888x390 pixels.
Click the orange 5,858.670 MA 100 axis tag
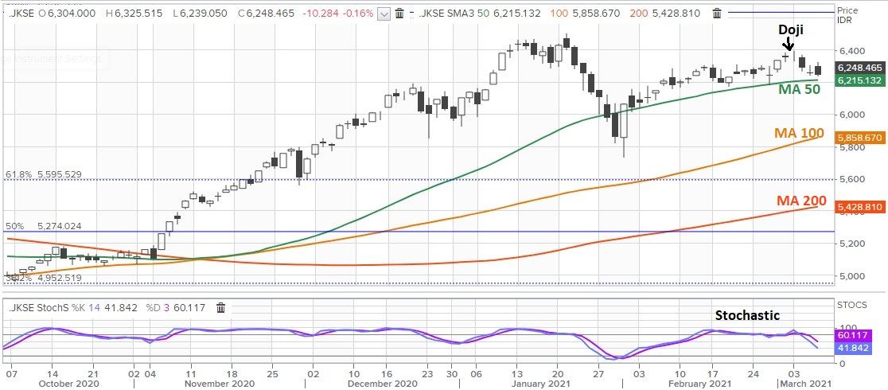859,138
